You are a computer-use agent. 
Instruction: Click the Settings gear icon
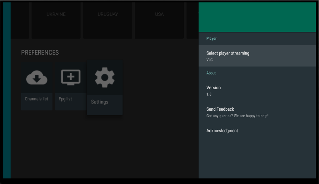point(104,77)
